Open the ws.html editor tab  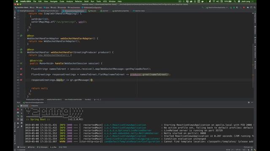(104, 11)
